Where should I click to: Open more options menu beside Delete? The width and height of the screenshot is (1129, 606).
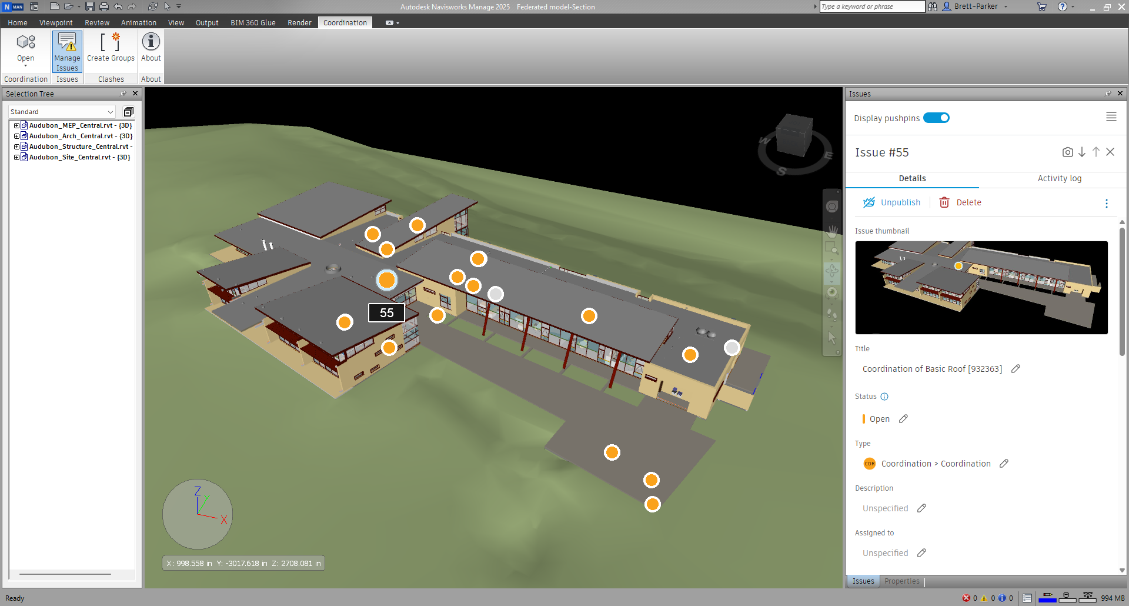tap(1107, 203)
